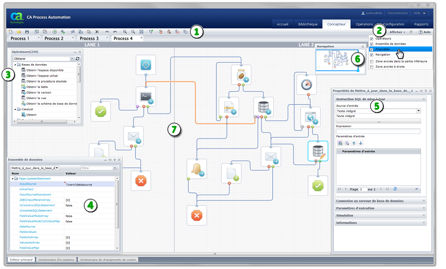Click refresh icon in parameters paging bar

395,189
